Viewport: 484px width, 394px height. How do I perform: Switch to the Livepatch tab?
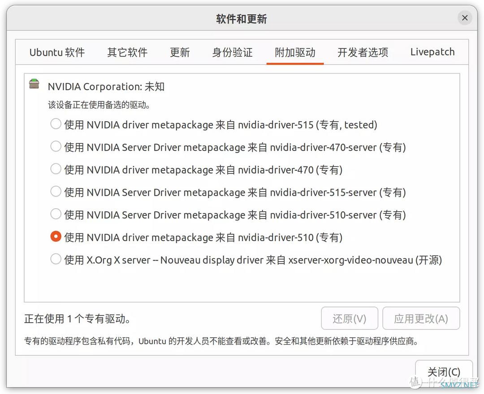tap(432, 52)
